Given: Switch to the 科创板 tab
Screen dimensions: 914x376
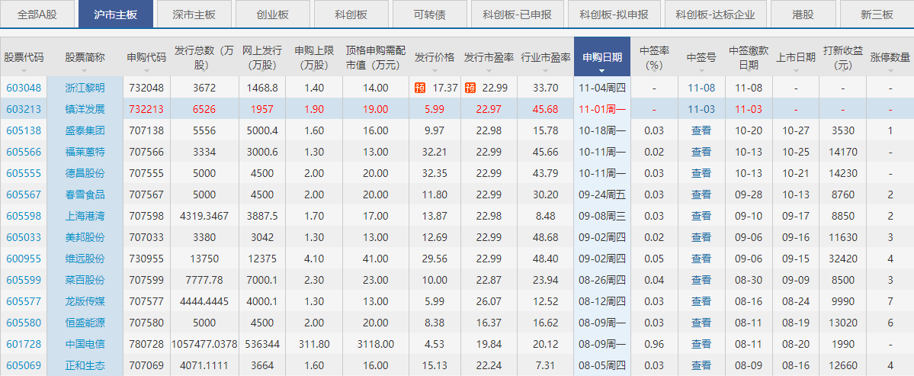Looking at the screenshot, I should pos(351,14).
